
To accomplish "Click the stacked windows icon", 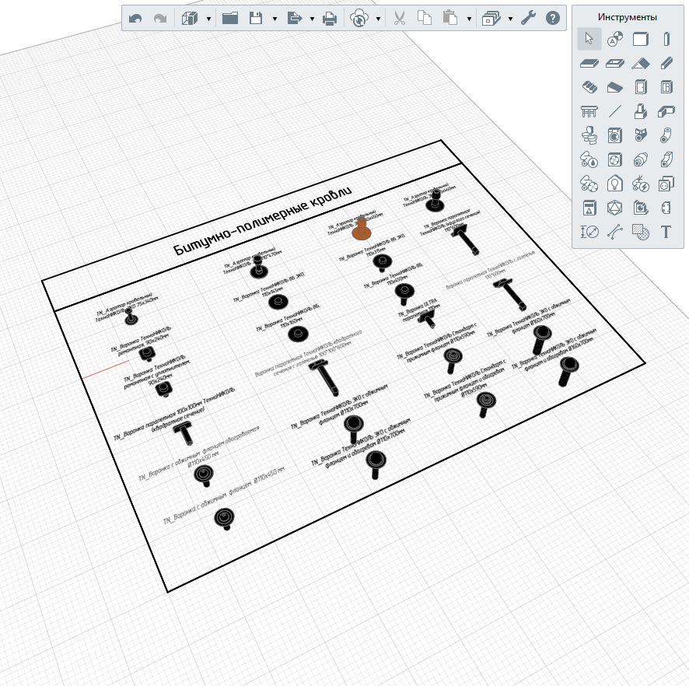I will tap(491, 19).
